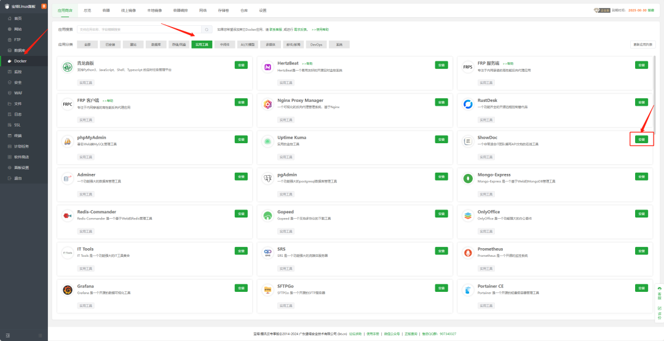Click the orange notification badge near logo
Screen dimensions: 664x341
pyautogui.click(x=44, y=6)
